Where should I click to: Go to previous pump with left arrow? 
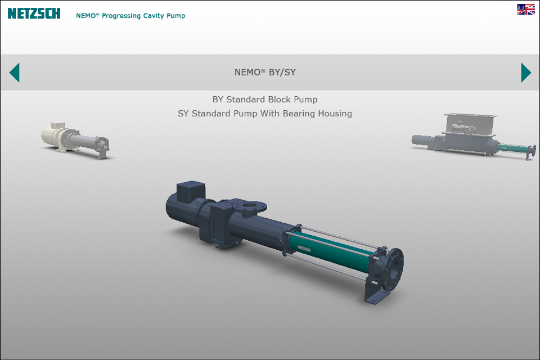click(15, 73)
